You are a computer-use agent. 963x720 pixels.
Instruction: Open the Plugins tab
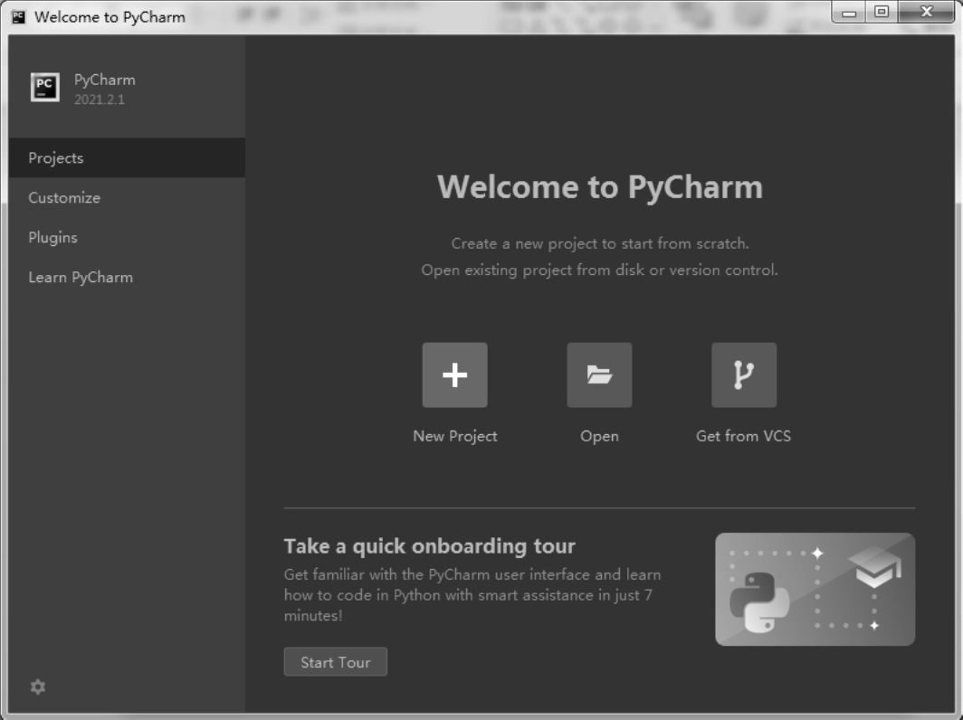52,237
